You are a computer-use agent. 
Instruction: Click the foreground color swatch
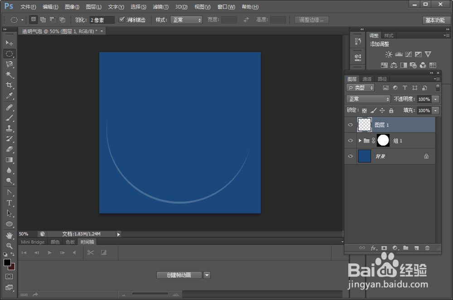[7, 262]
